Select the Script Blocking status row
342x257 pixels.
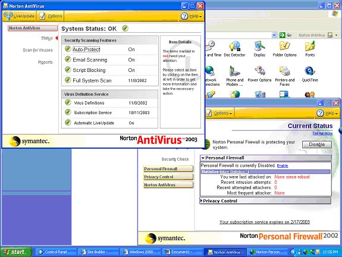coord(110,70)
